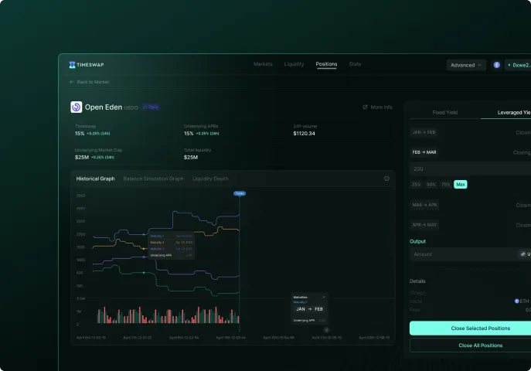Select the MAR → APR position
This screenshot has height=371, width=531.
click(x=424, y=205)
